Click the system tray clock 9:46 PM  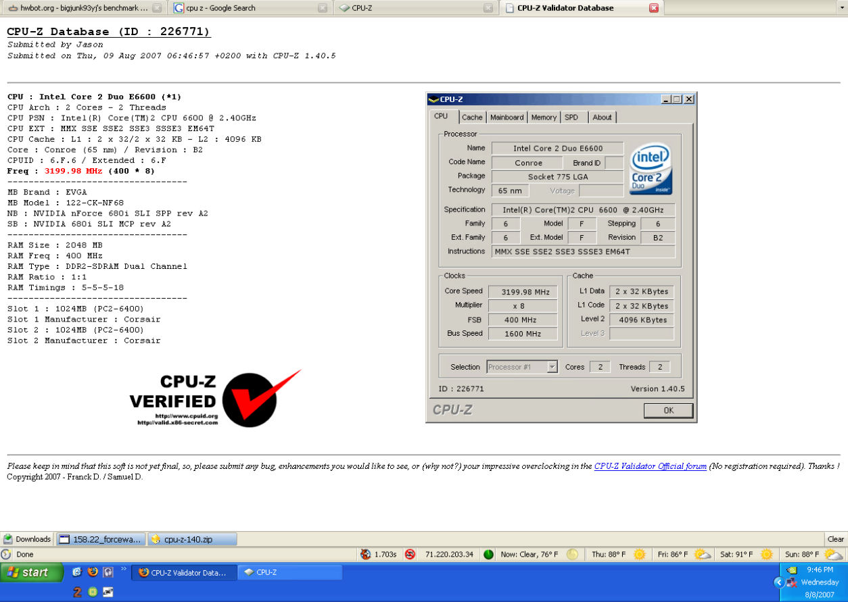point(820,570)
